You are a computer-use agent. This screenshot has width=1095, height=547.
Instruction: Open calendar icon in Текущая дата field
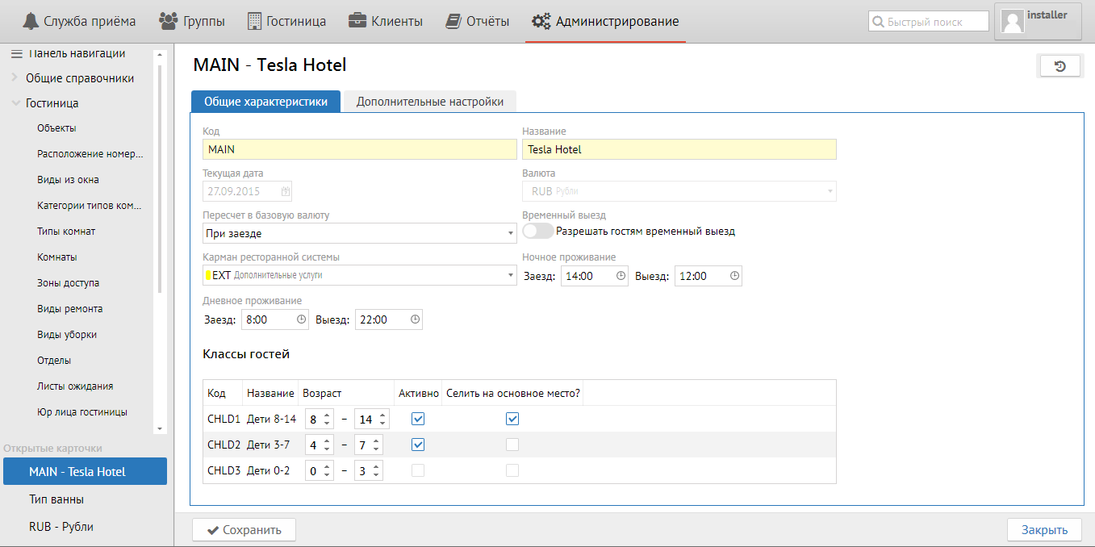(x=286, y=191)
